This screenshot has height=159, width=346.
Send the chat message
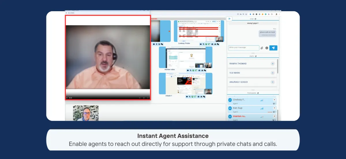pyautogui.click(x=273, y=48)
